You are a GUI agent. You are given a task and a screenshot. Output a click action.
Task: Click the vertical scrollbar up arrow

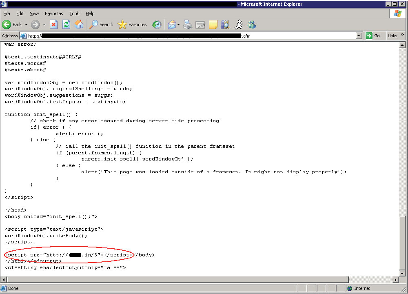[402, 45]
